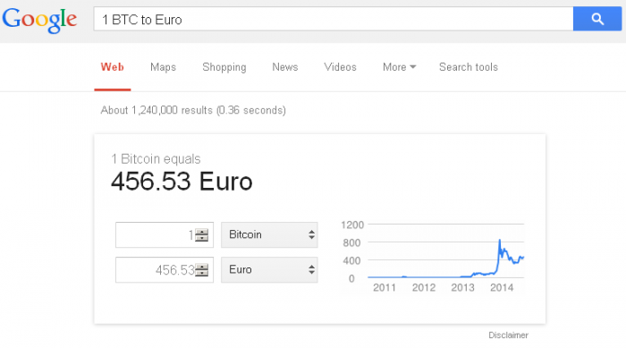Open the Euro currency dropdown
The image size is (626, 348).
[x=269, y=269]
